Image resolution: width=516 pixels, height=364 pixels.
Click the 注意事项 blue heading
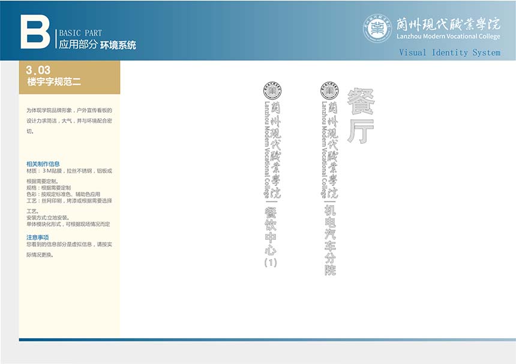coord(37,237)
